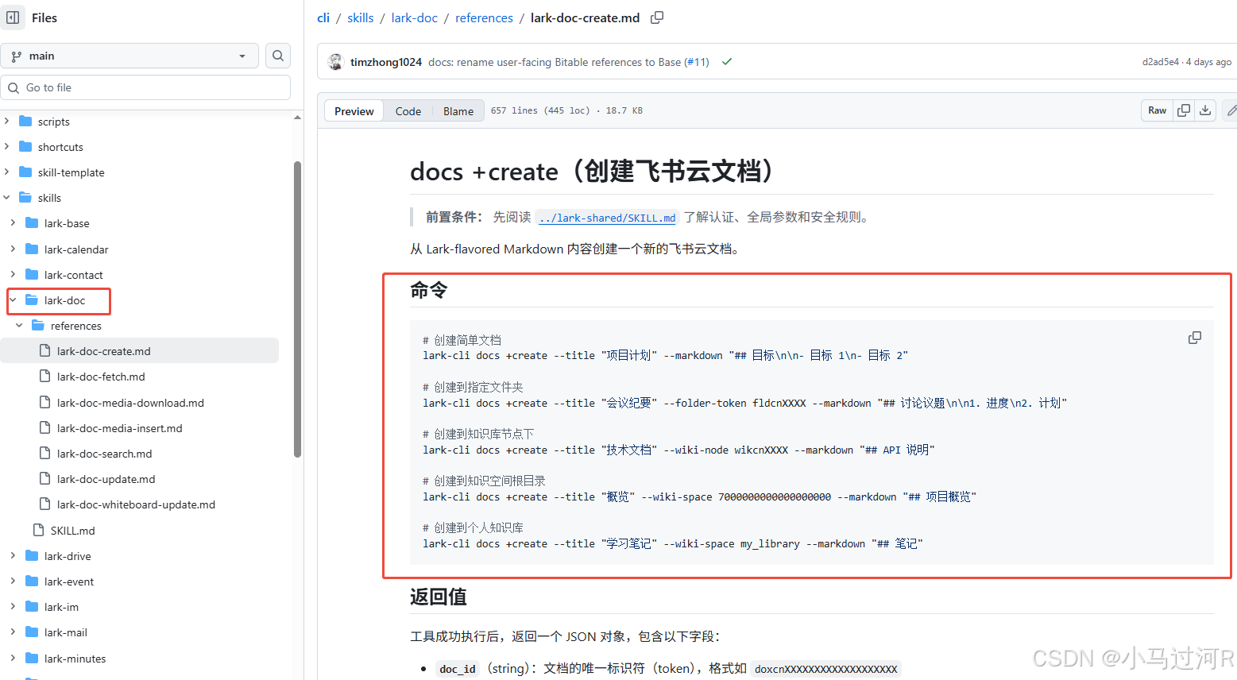Click the commit status checkmark
Image resolution: width=1237 pixels, height=680 pixels.
[726, 61]
